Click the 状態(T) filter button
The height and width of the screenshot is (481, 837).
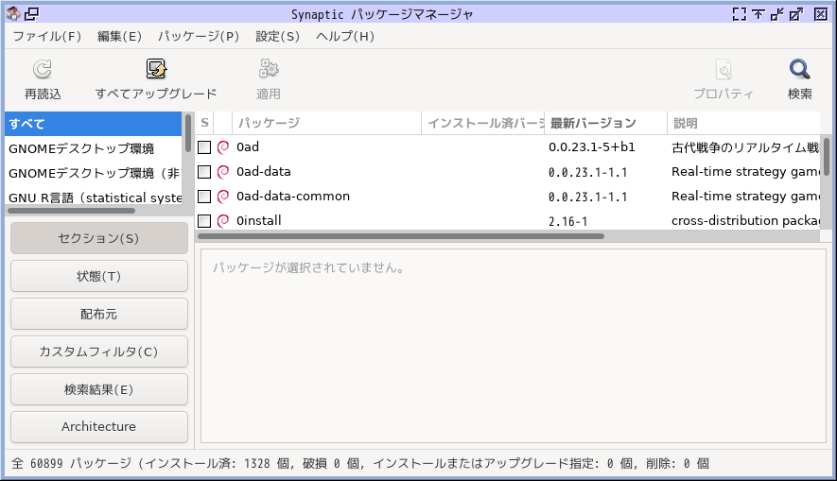coord(99,276)
